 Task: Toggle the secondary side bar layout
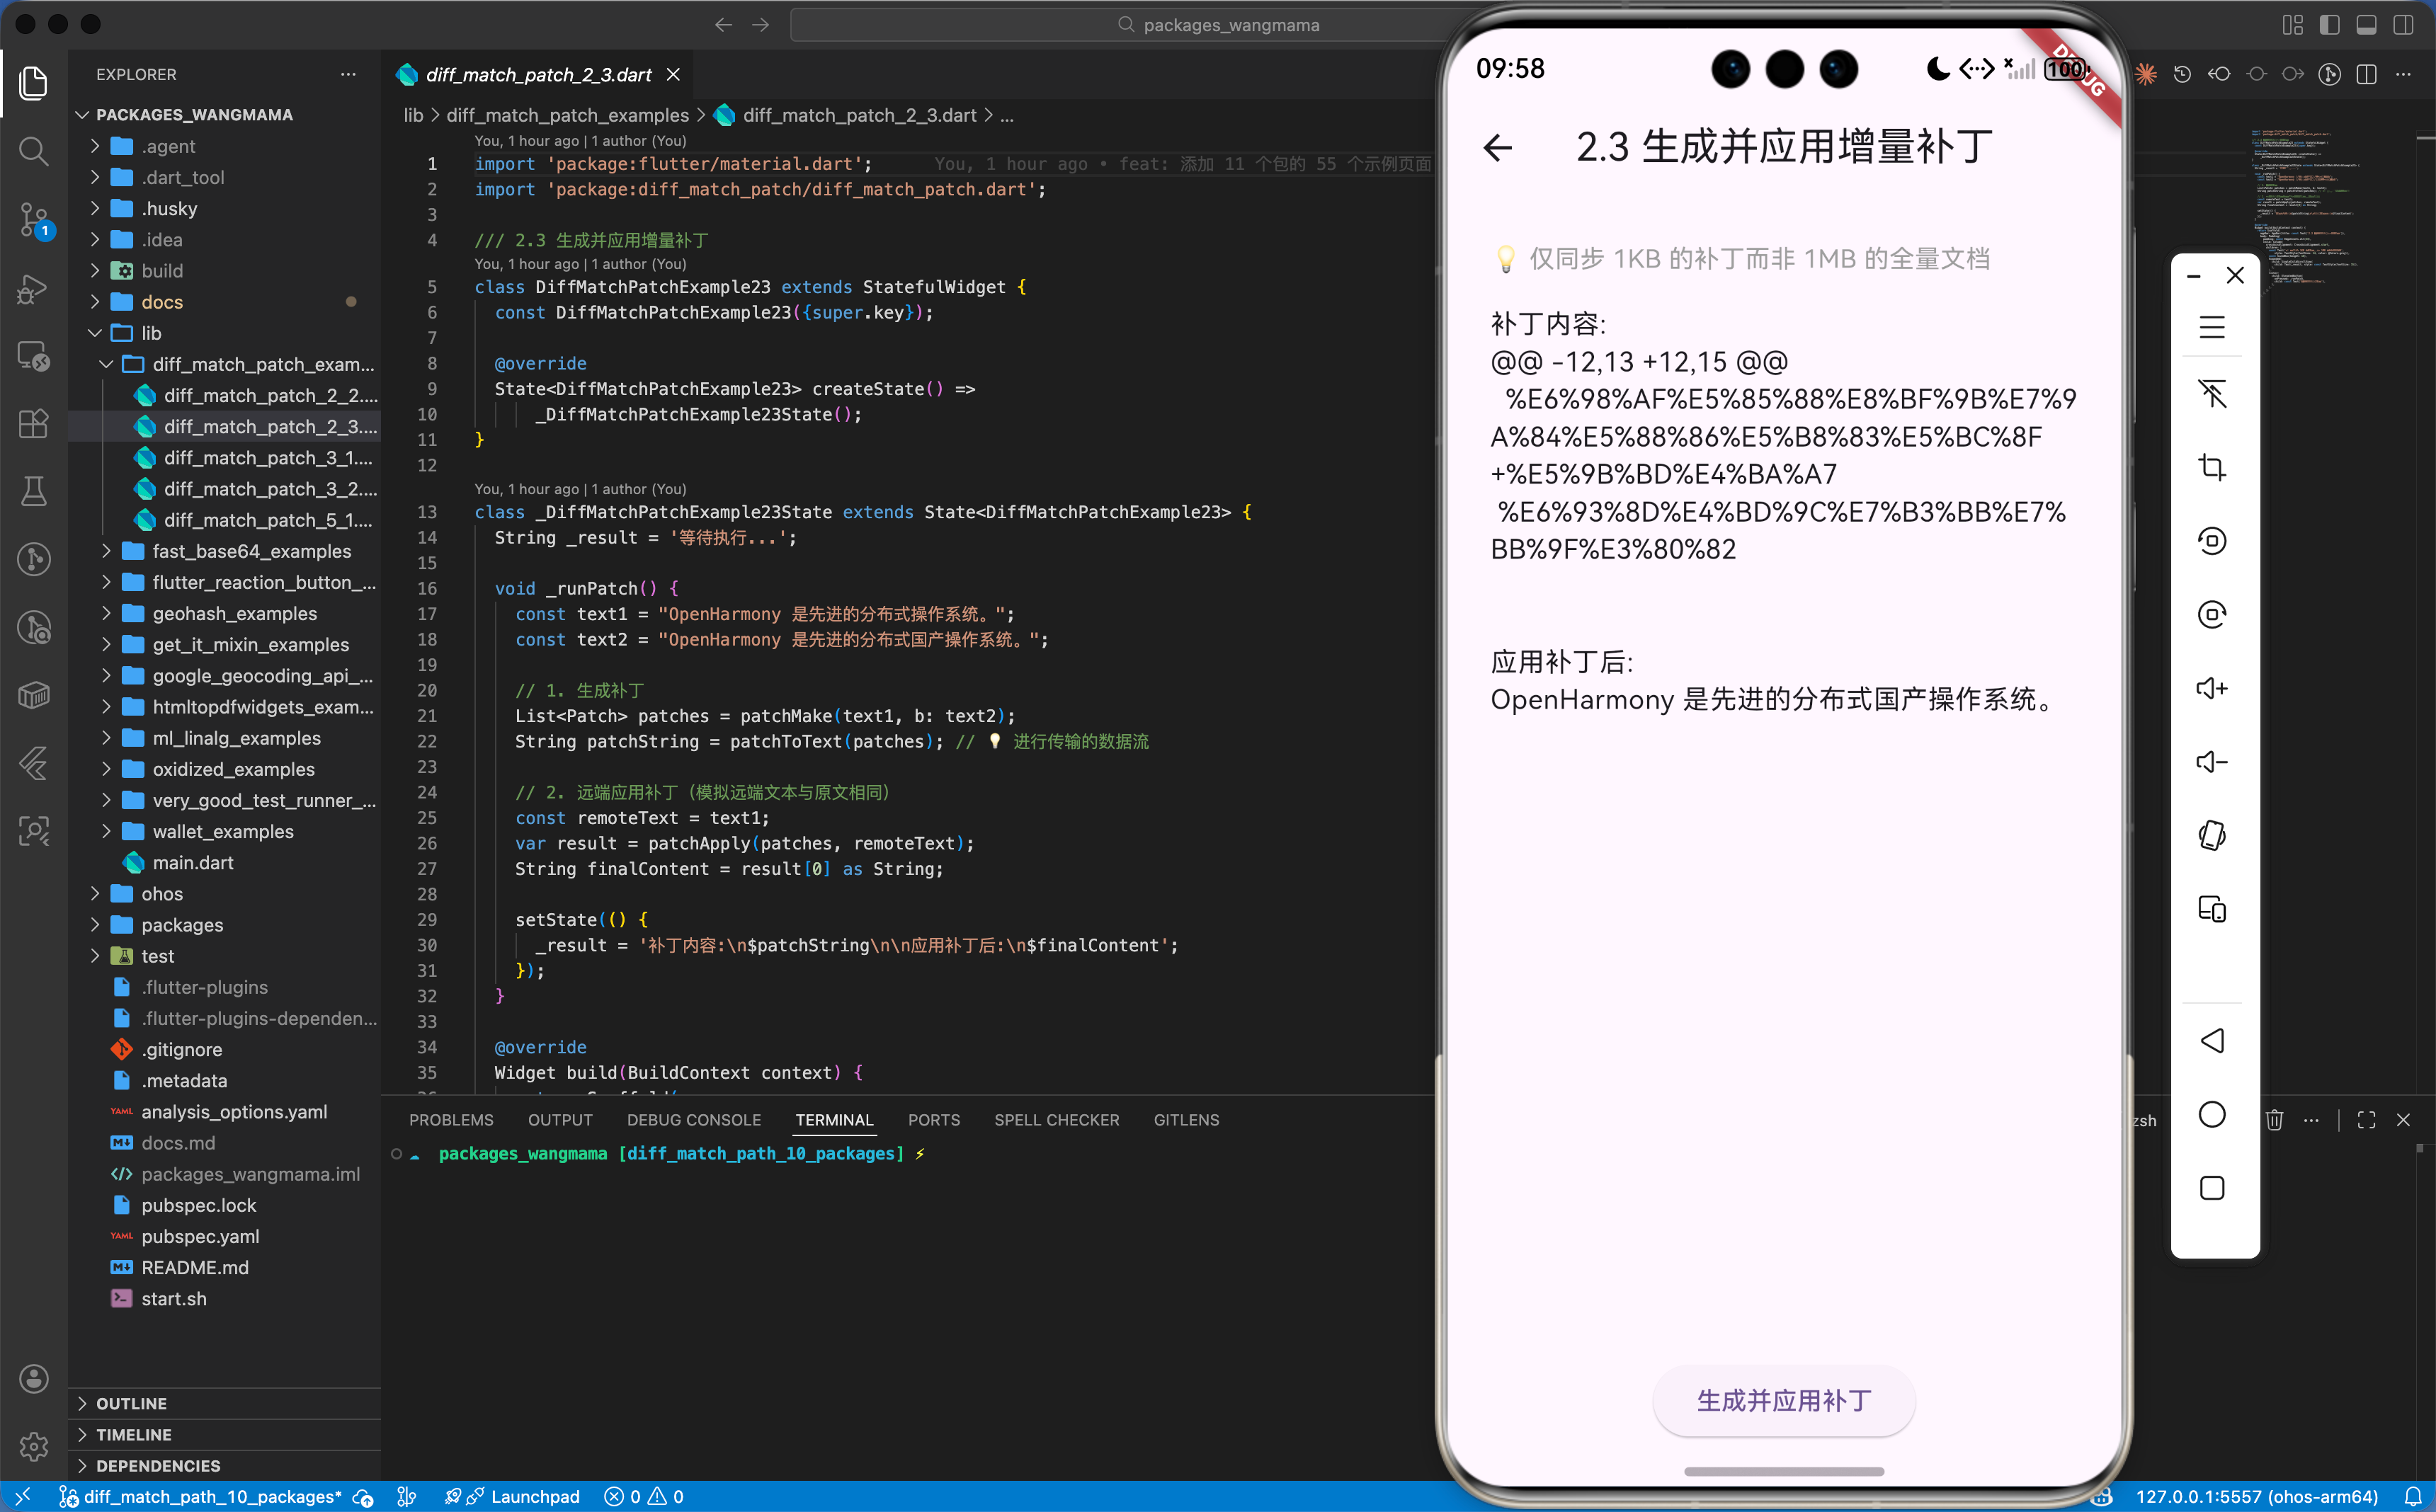coord(2403,25)
